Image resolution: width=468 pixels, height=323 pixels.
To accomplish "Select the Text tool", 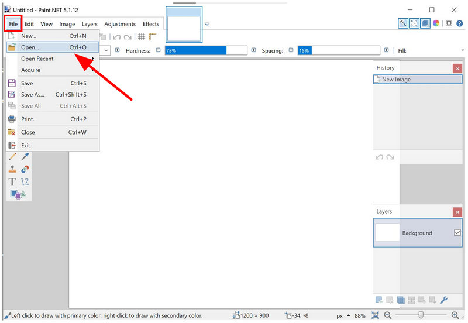I will click(12, 181).
